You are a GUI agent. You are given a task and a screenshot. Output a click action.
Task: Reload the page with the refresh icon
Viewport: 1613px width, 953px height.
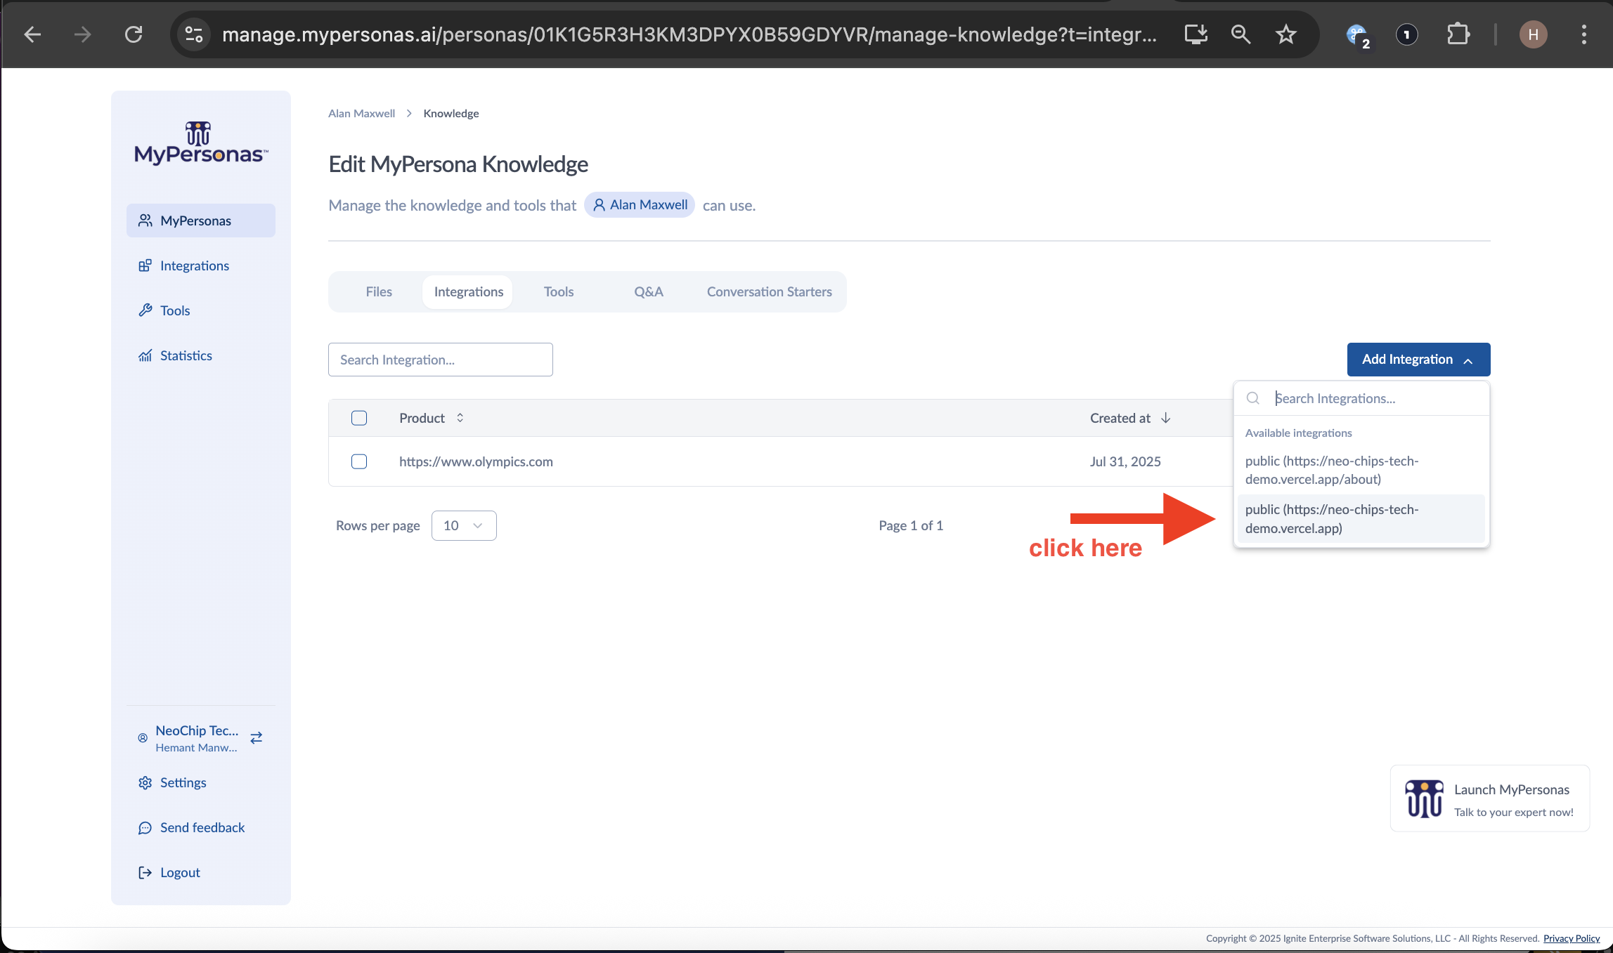coord(134,34)
